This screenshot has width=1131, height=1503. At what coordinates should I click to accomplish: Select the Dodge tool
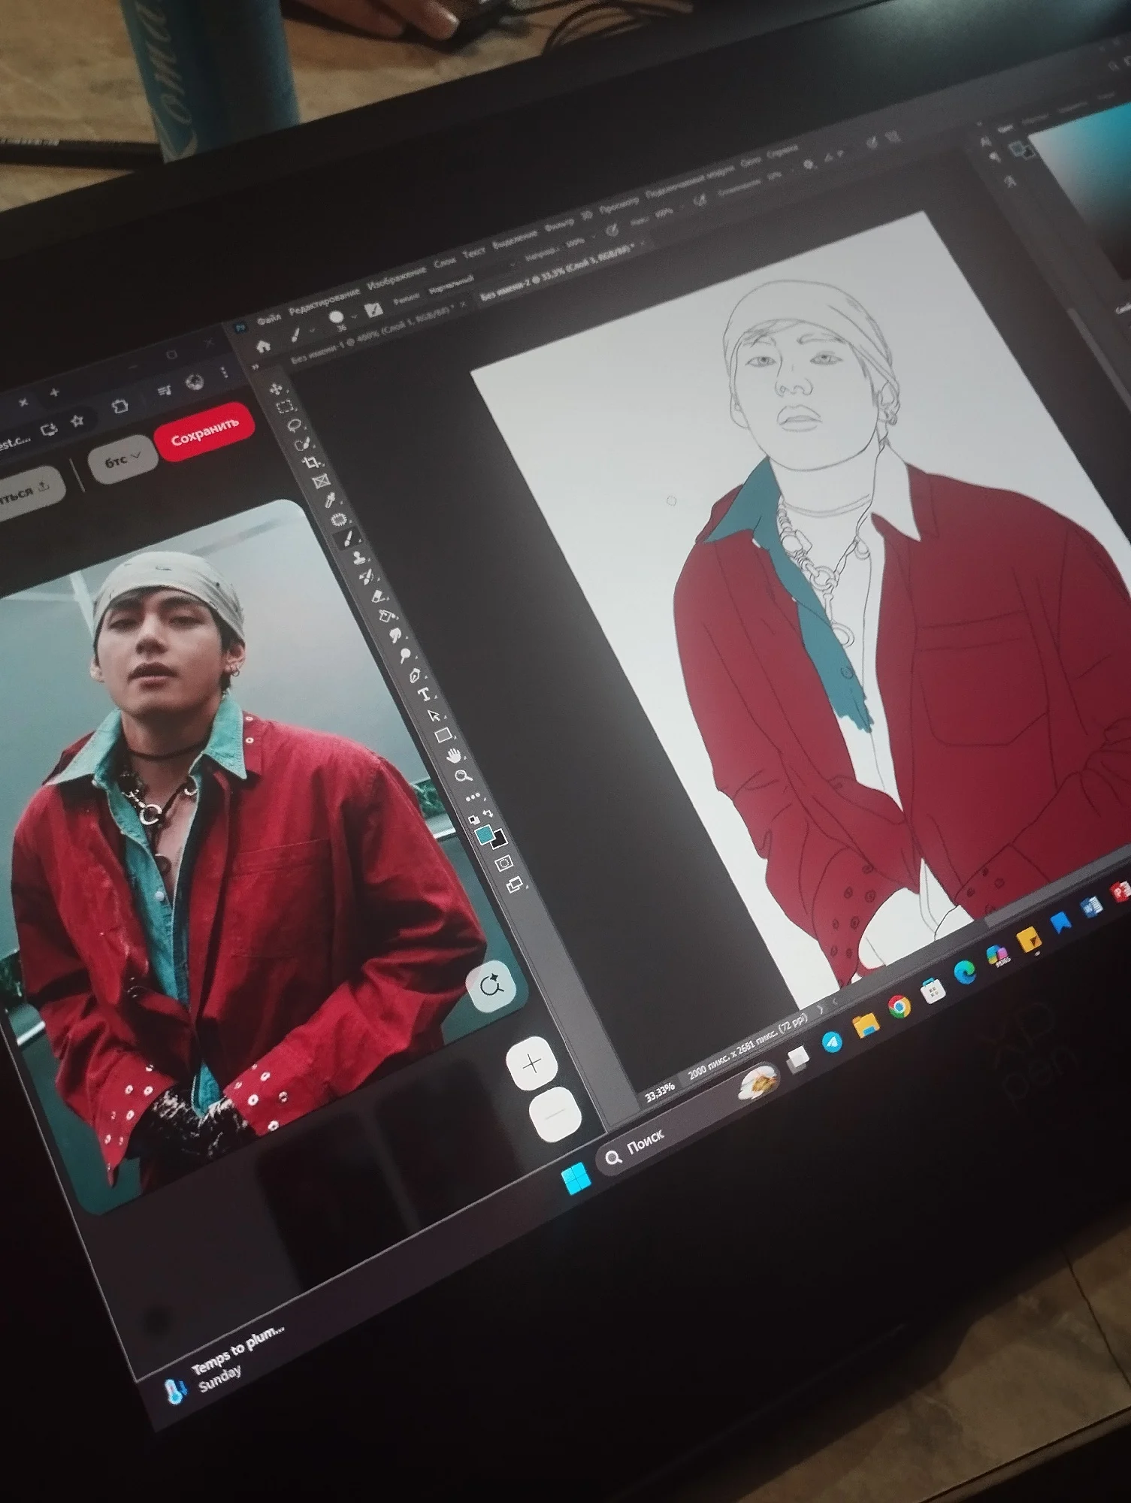(x=406, y=655)
